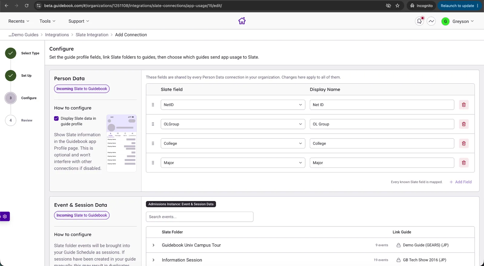Open the Recents menu
484x266 pixels.
point(19,21)
